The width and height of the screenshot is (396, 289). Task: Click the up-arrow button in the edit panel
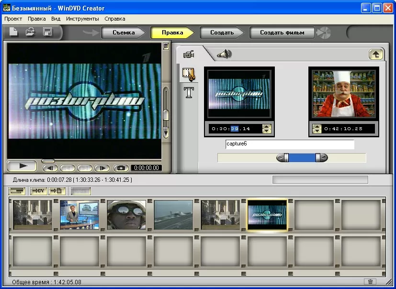pos(376,54)
